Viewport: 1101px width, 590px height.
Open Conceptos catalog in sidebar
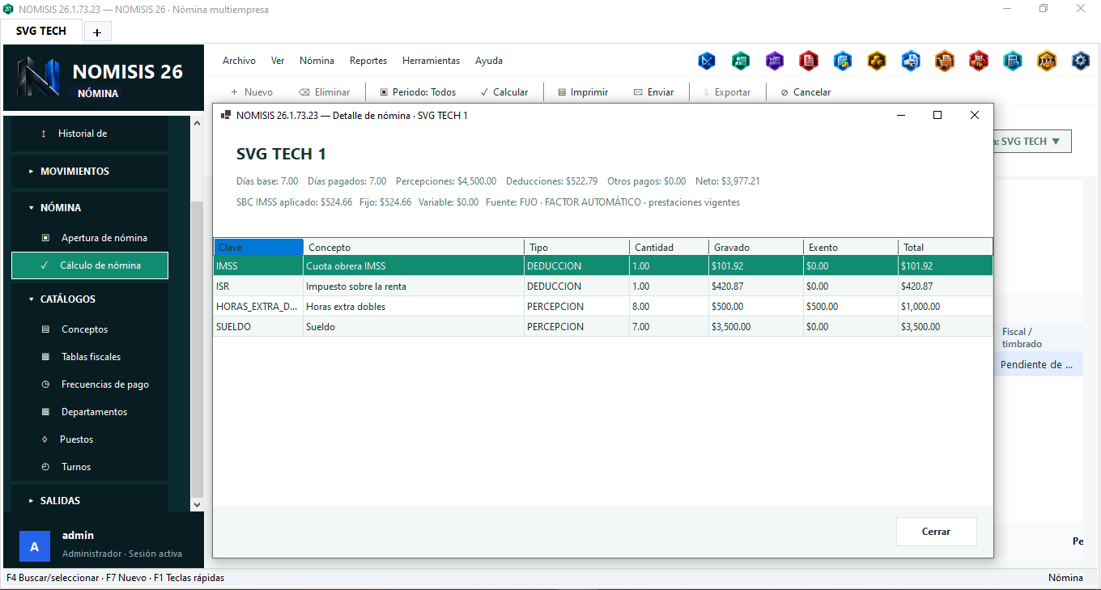90,329
